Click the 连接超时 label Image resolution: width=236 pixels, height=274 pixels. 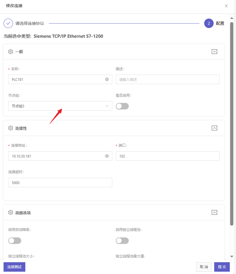tap(16, 172)
